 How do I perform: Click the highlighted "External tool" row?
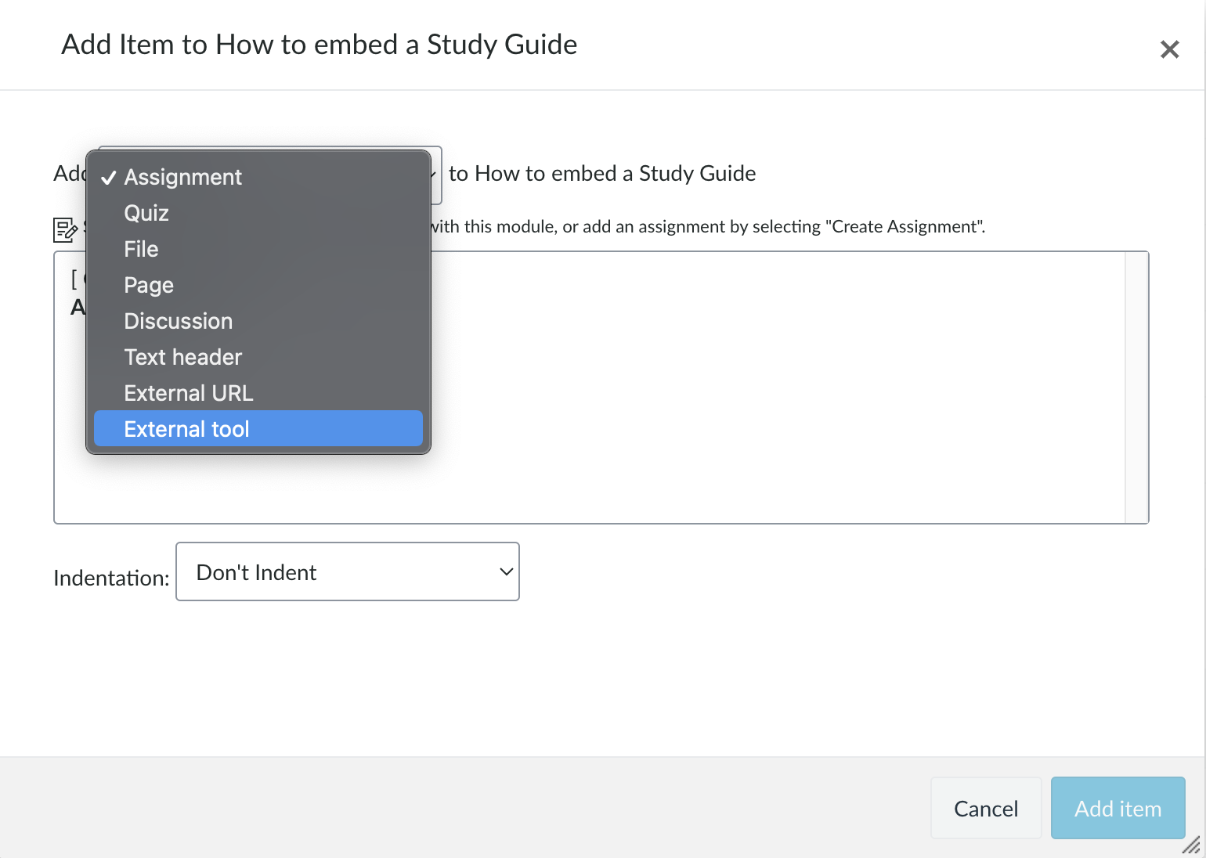point(258,428)
